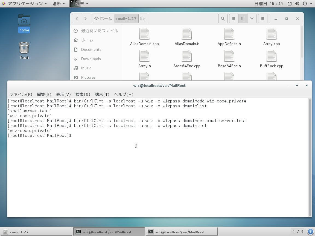Select the AliasDomain.h file icon
The image size is (315, 236).
pyautogui.click(x=187, y=34)
